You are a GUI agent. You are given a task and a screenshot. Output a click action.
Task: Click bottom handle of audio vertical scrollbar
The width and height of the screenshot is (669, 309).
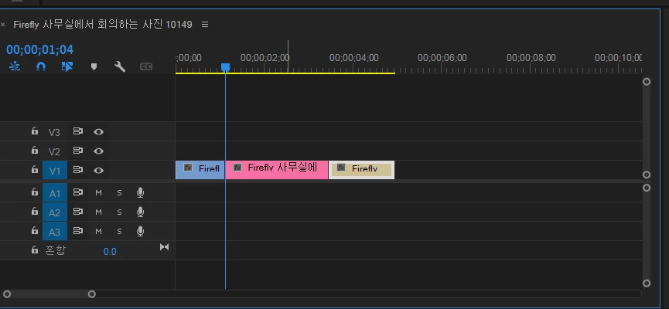coord(647,283)
